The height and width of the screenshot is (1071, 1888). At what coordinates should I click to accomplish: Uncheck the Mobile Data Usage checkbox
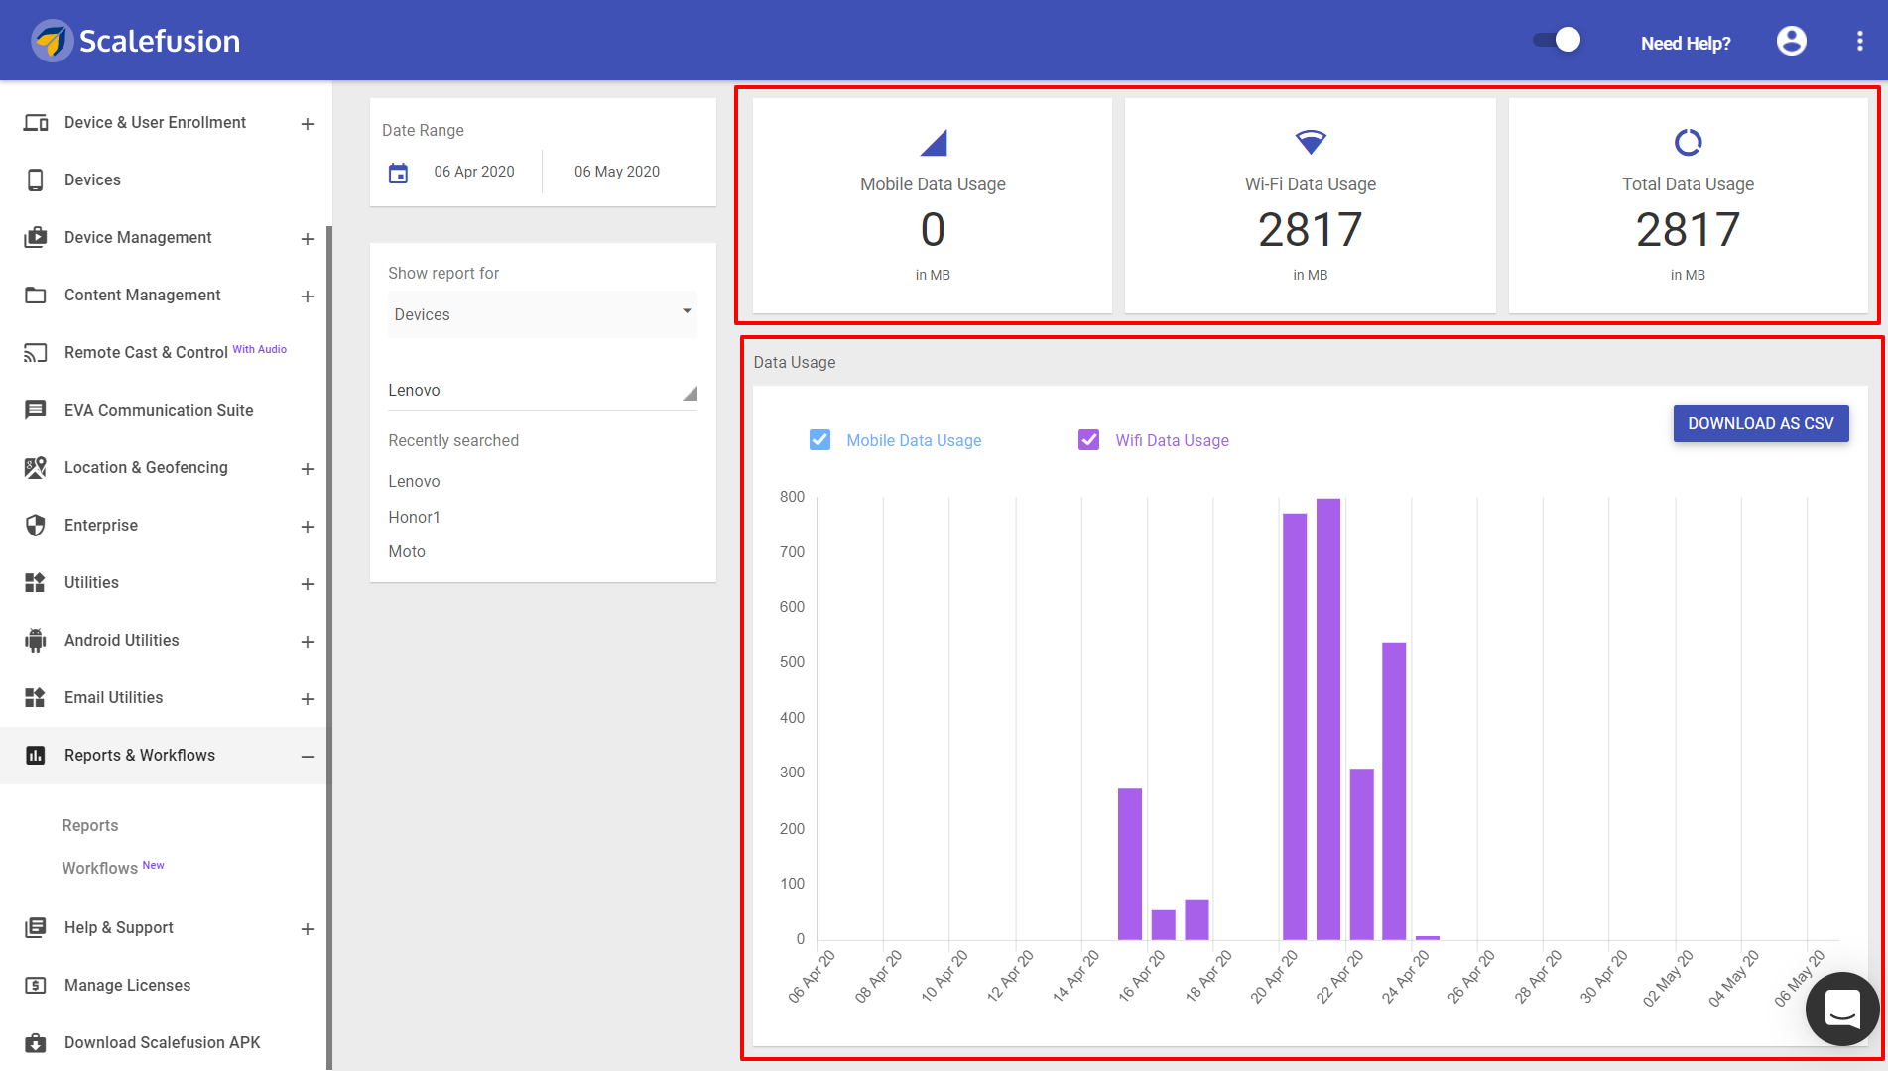coord(819,439)
